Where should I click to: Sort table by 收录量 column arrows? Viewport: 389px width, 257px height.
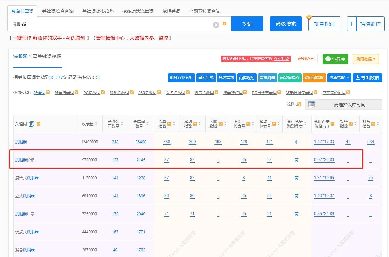(96, 124)
